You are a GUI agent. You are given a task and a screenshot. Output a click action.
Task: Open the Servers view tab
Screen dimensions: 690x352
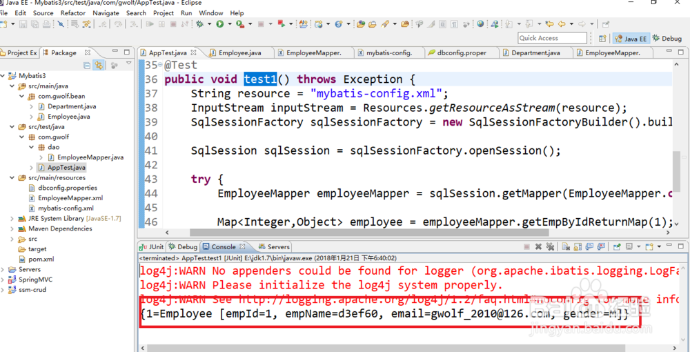(274, 247)
